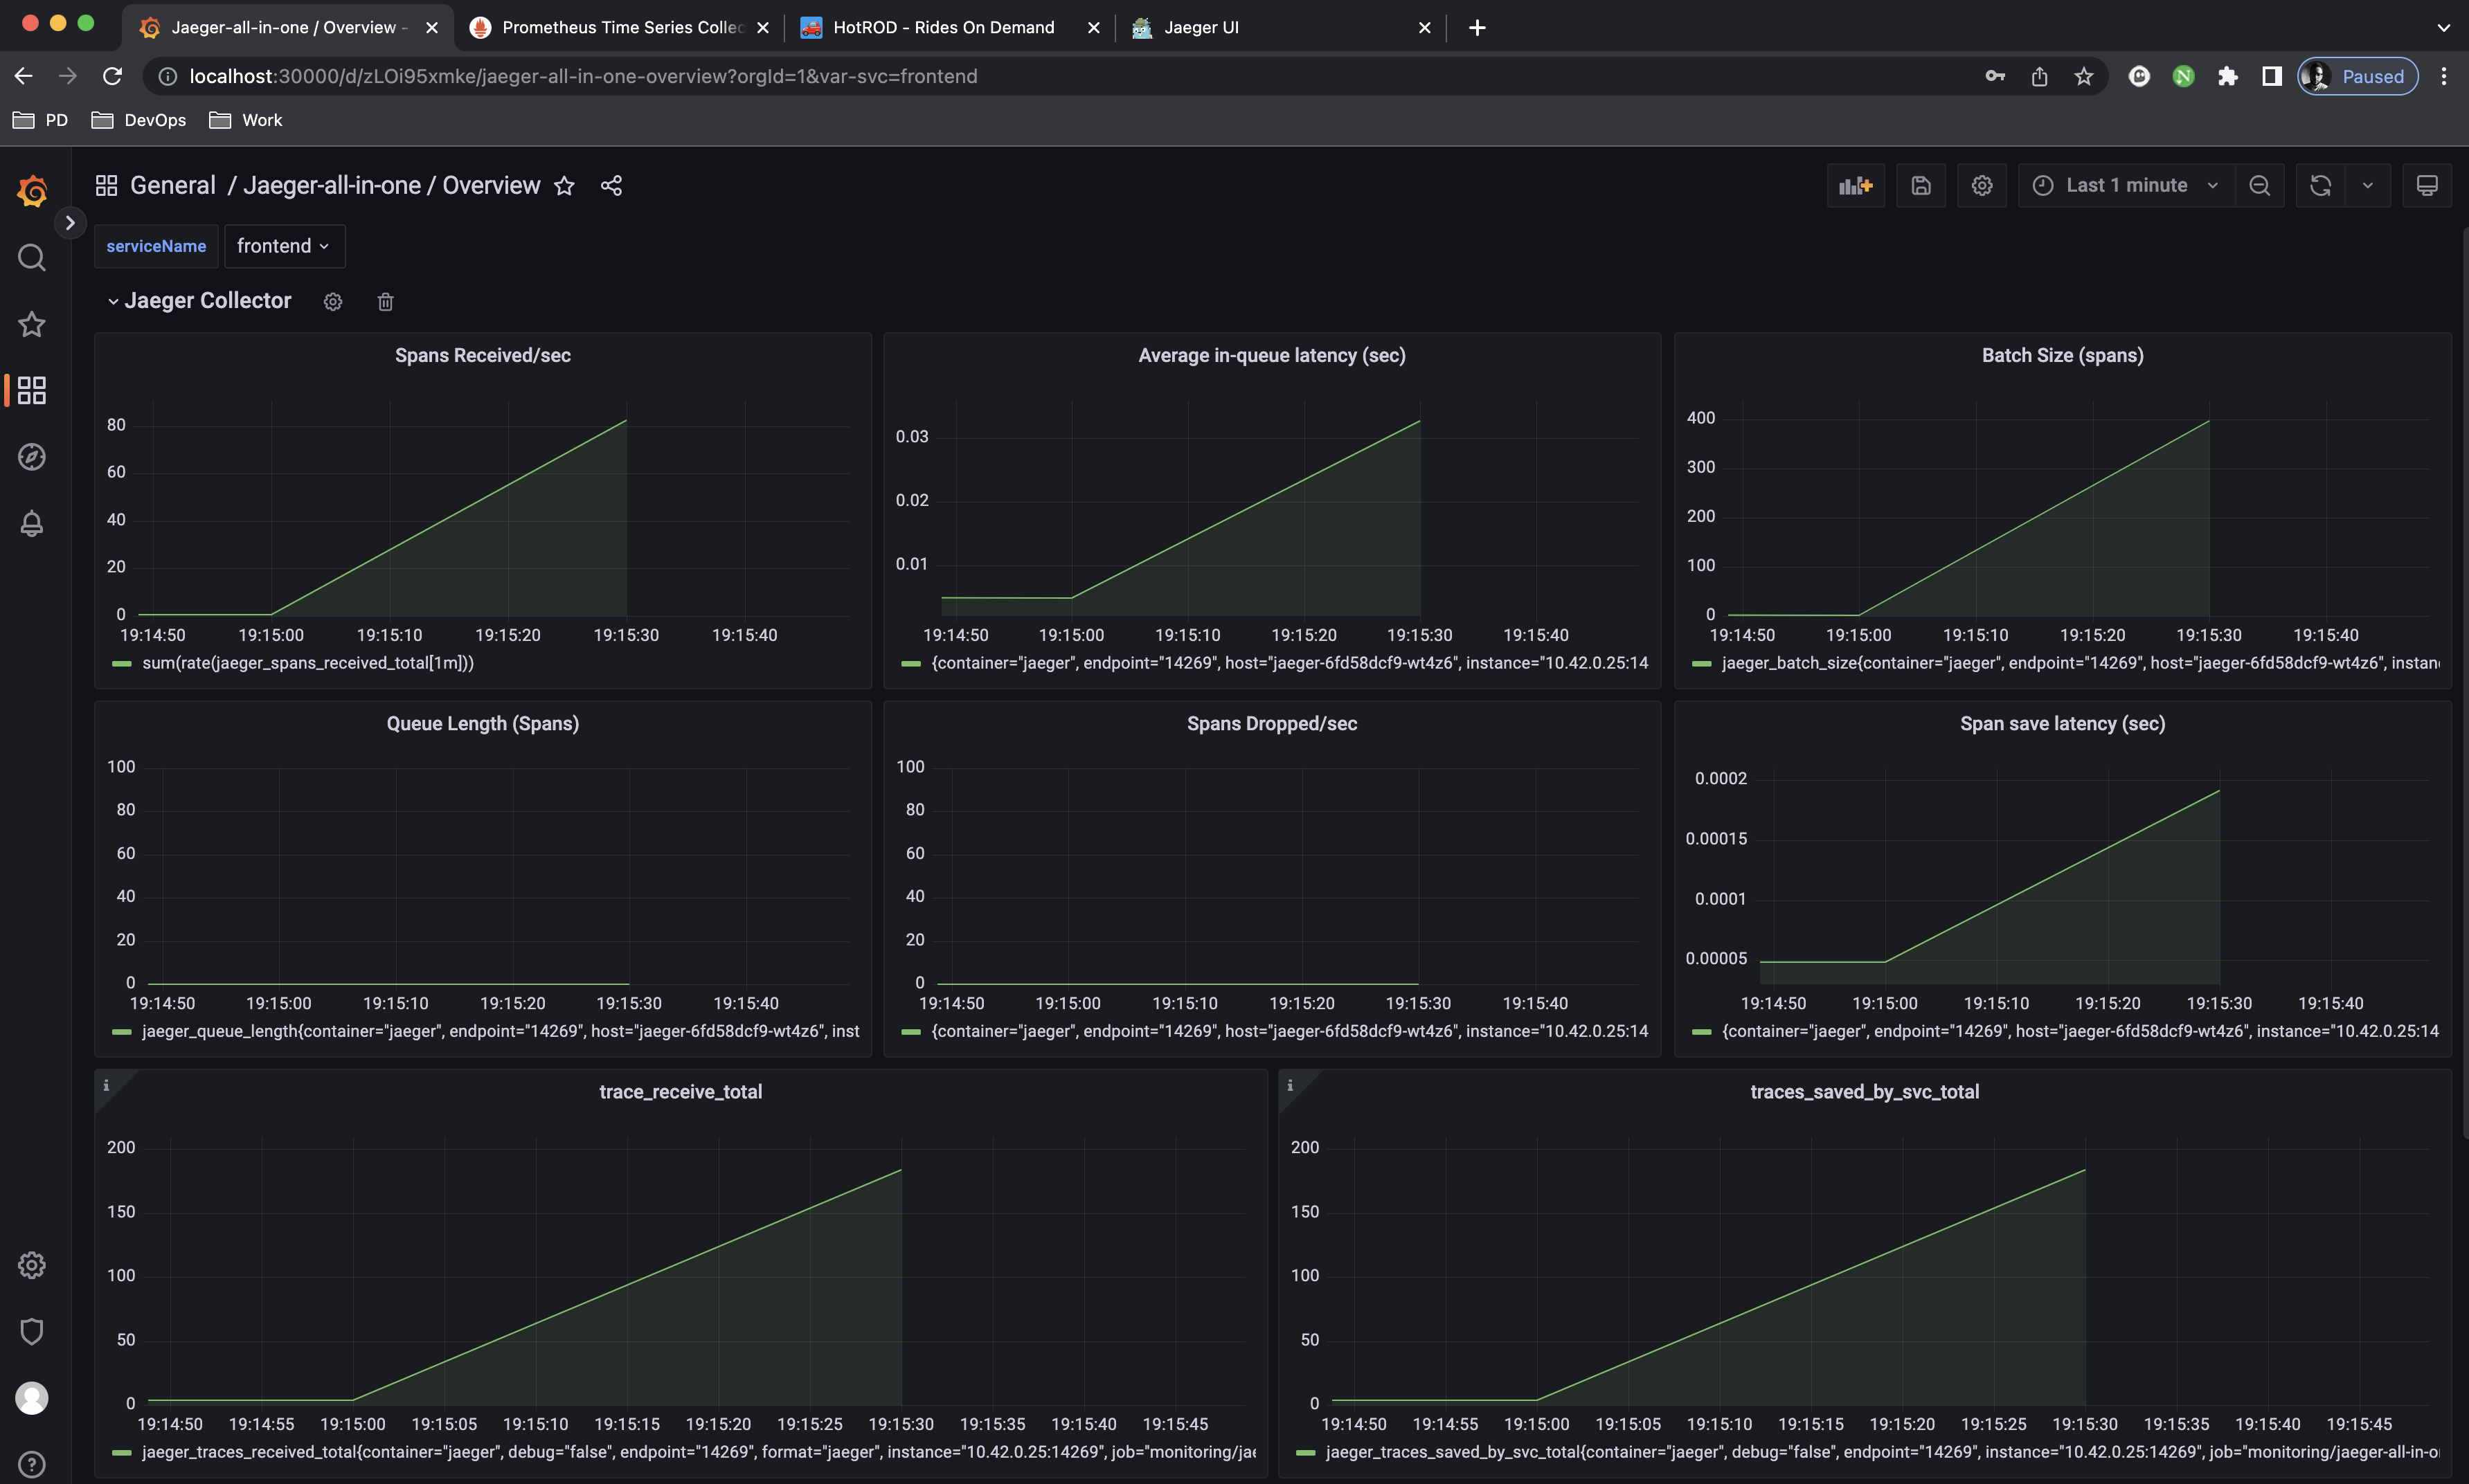Refresh the dashboard with the refresh icon
Image resolution: width=2469 pixels, height=1484 pixels.
2320,186
